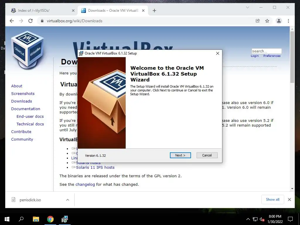Click the VirtualBox Setup title bar installer icon
300x225 pixels.
(81, 53)
